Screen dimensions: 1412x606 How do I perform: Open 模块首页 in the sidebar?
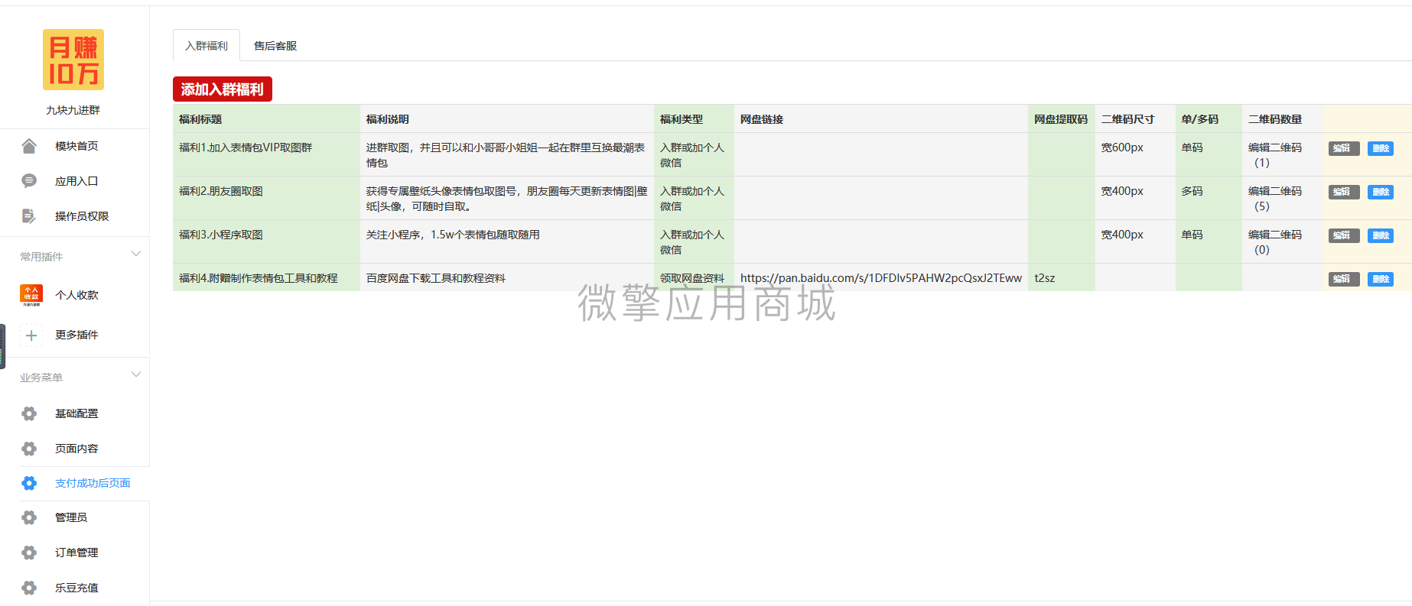[x=76, y=146]
